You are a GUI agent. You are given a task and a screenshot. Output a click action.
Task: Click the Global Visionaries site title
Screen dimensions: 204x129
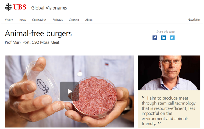(x=49, y=8)
